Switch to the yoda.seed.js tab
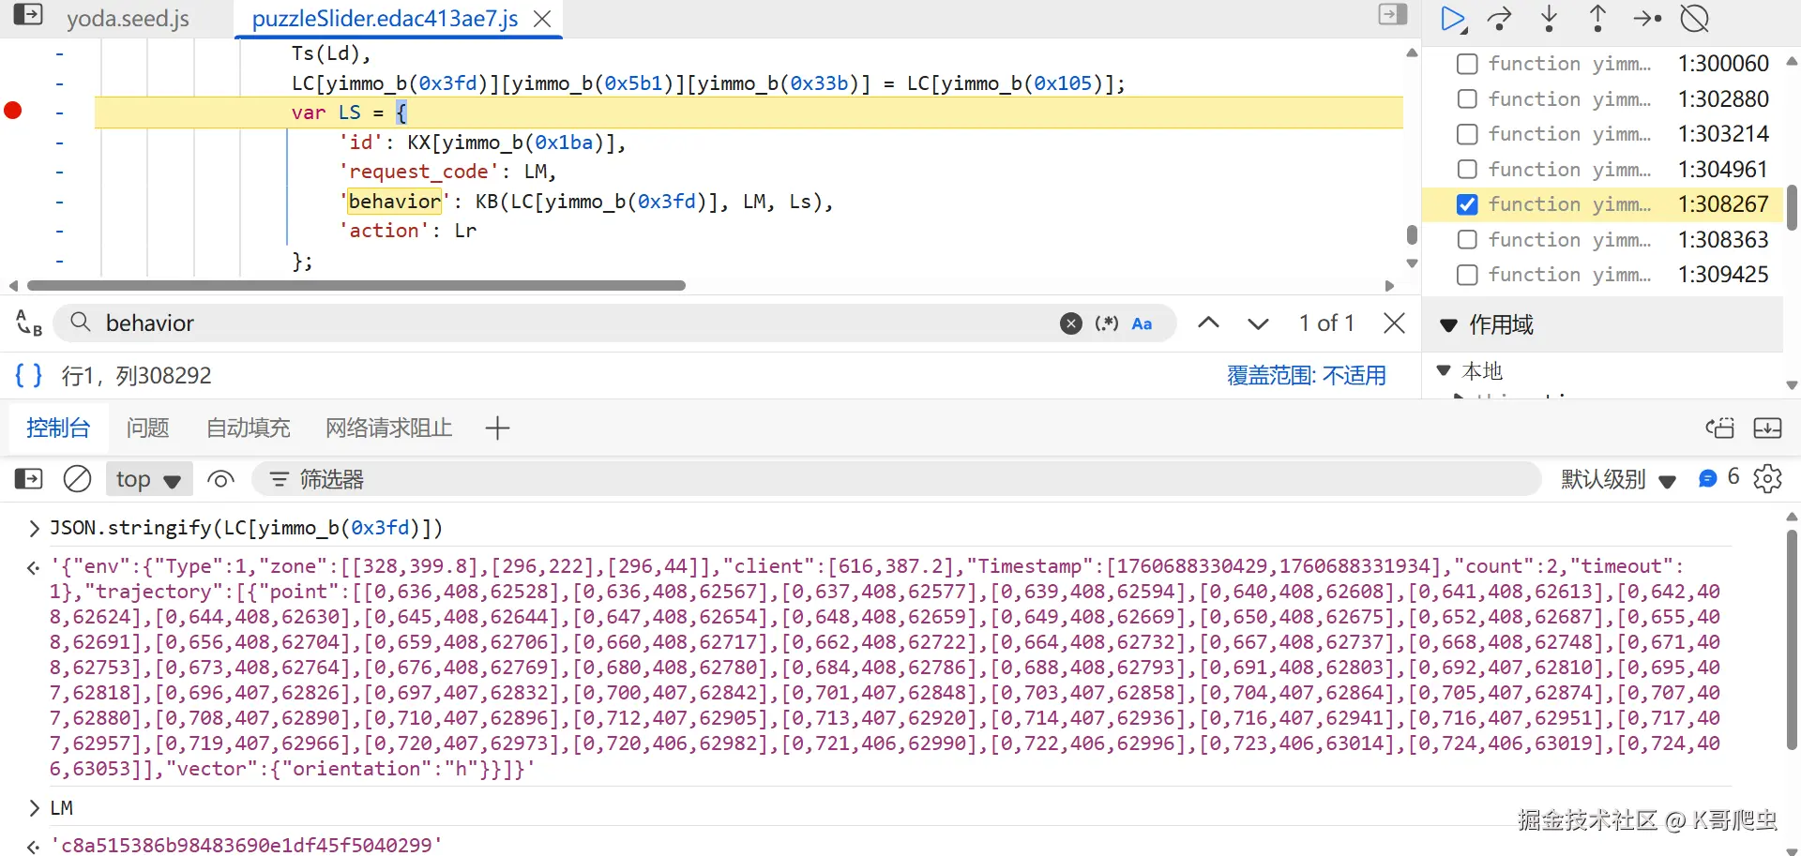Screen dimensions: 1801x856 (x=128, y=19)
